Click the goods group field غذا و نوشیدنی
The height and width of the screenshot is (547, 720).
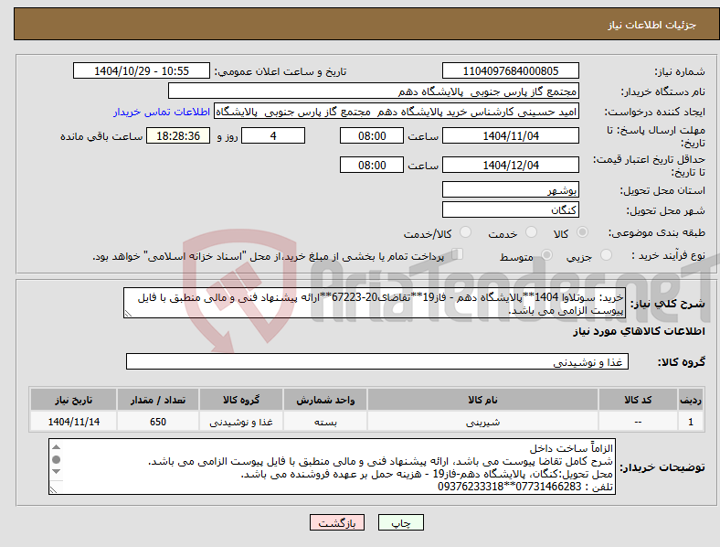pyautogui.click(x=377, y=361)
